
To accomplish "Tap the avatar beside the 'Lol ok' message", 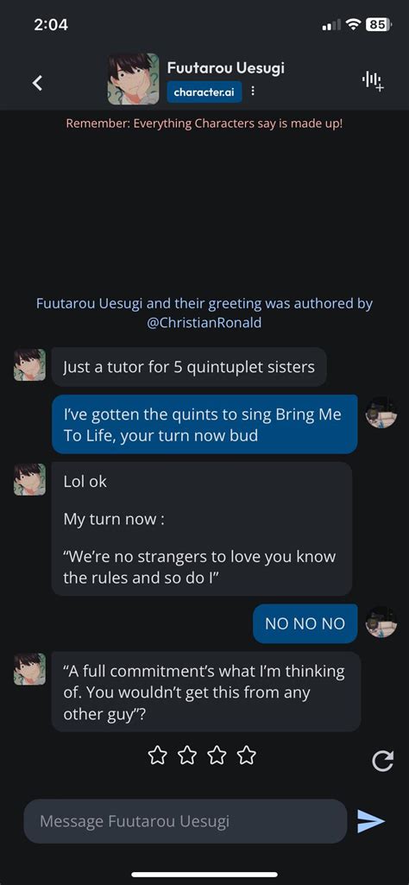I will click(29, 479).
